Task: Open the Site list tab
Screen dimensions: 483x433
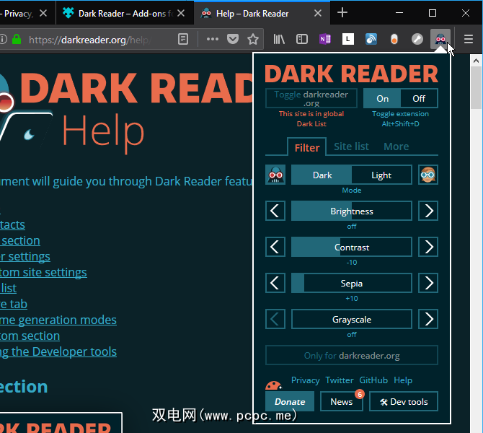Action: click(x=351, y=146)
